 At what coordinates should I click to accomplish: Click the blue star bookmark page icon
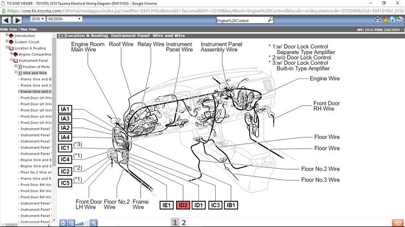pyautogui.click(x=393, y=19)
